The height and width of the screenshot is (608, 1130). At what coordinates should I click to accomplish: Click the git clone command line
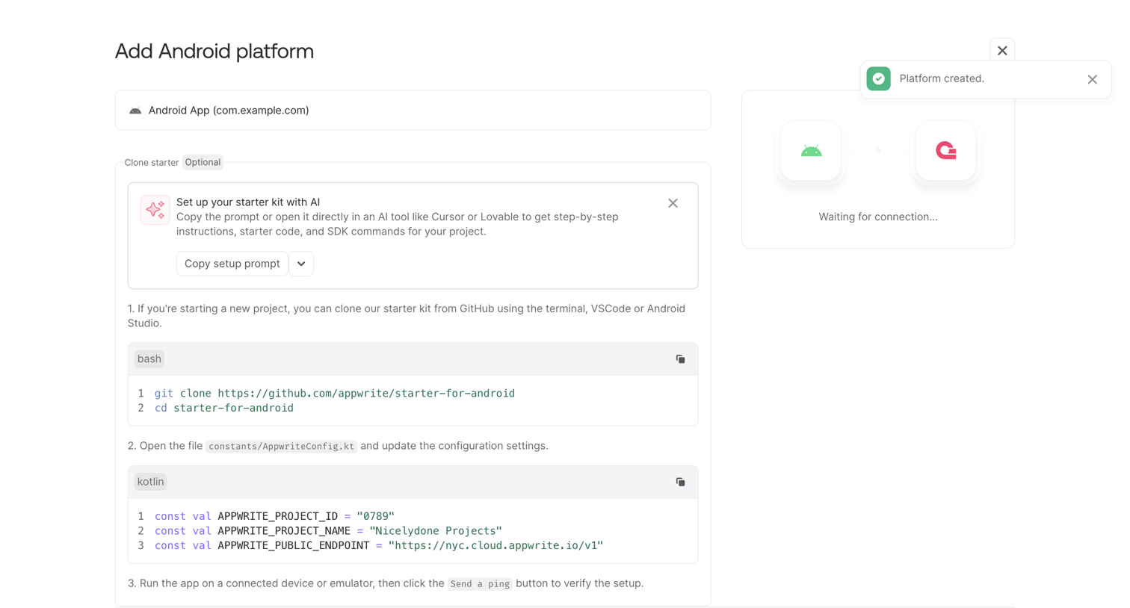pyautogui.click(x=335, y=394)
